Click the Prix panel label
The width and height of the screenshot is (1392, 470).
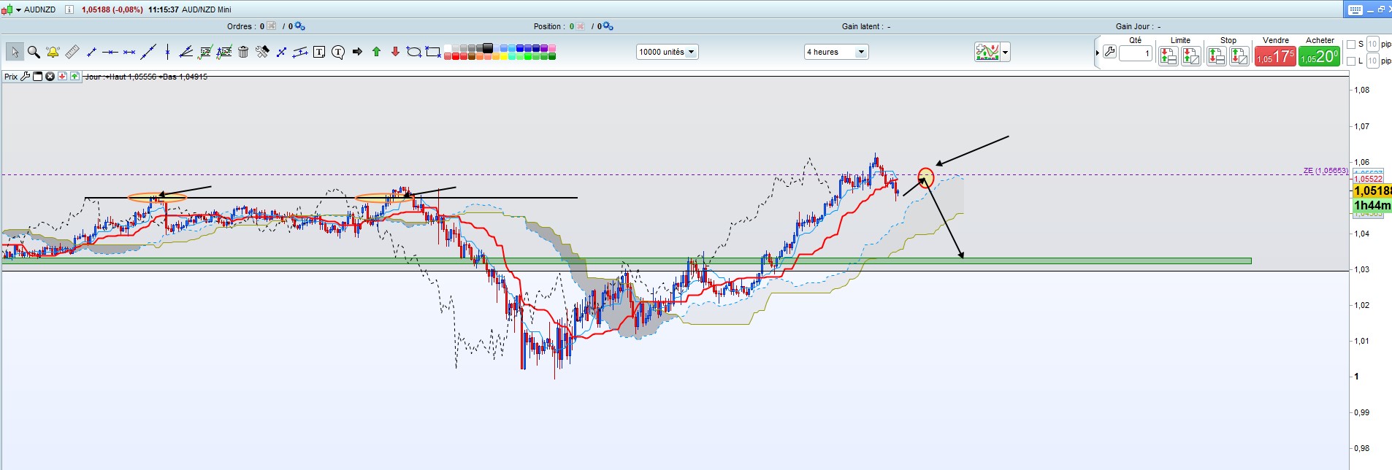coord(11,77)
